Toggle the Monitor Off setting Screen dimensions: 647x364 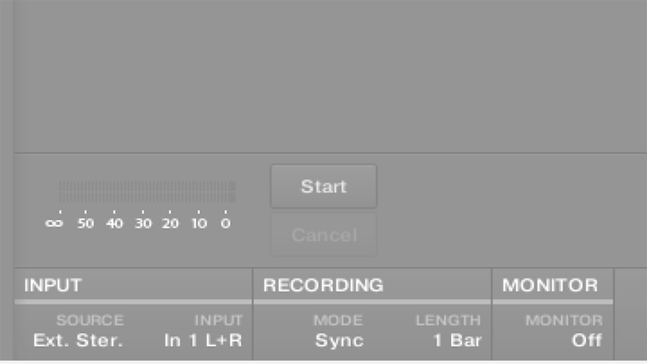587,341
